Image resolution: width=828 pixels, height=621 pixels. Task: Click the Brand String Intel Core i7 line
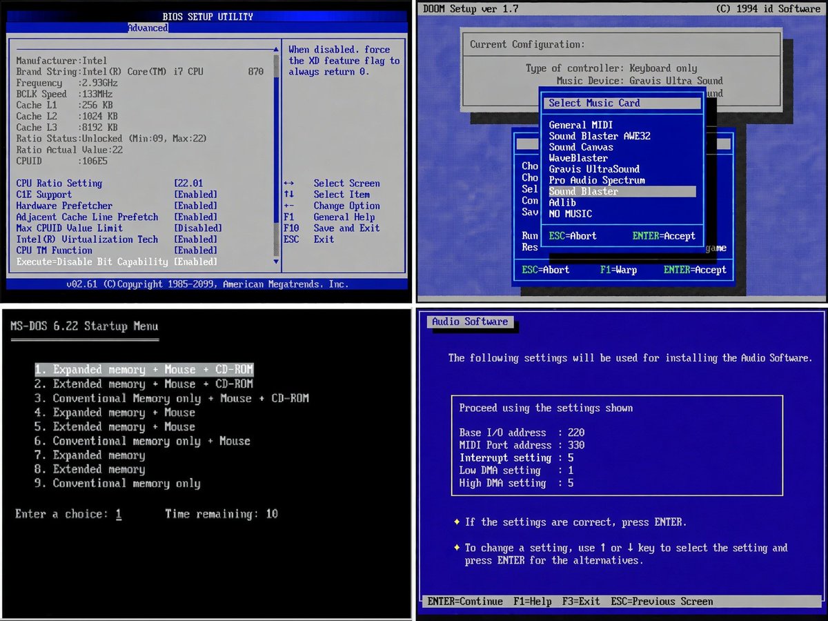(x=140, y=72)
